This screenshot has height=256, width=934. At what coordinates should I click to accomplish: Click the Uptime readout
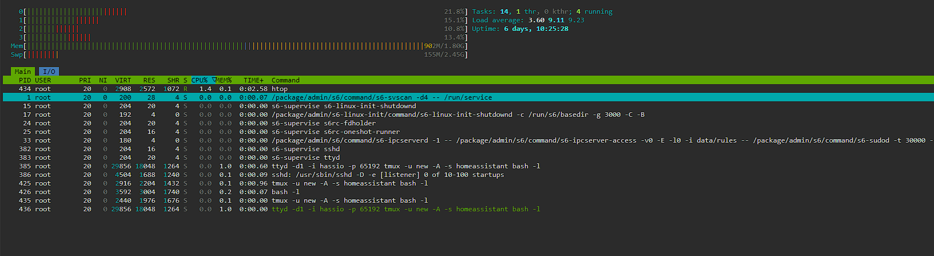coord(520,29)
